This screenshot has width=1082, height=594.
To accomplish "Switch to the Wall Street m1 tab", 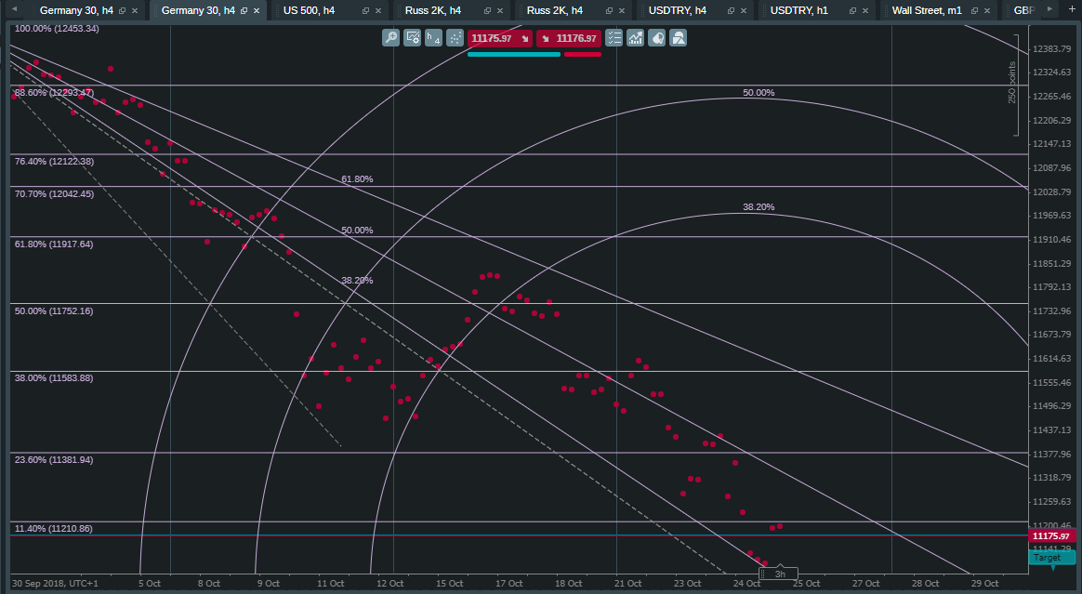I will 930,10.
